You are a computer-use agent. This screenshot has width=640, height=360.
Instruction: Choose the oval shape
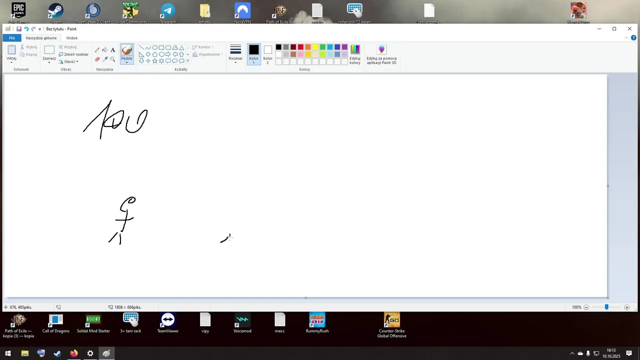pyautogui.click(x=154, y=47)
